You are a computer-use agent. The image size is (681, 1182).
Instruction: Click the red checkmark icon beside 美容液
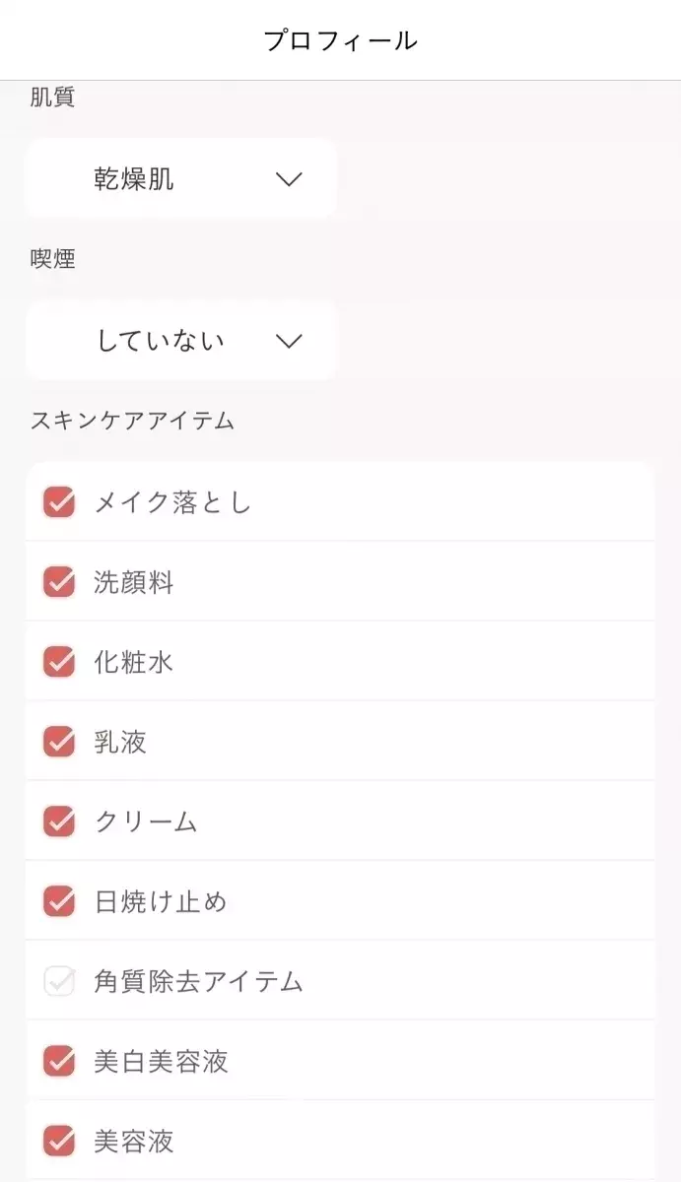(x=58, y=1141)
